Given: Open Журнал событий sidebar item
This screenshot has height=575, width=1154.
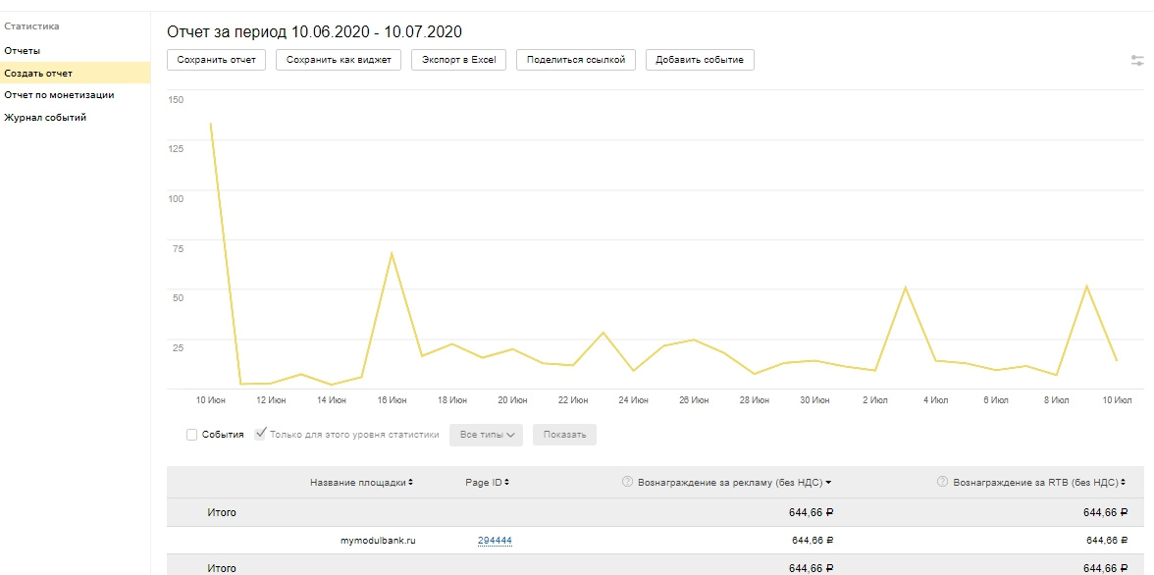Looking at the screenshot, I should tap(45, 117).
